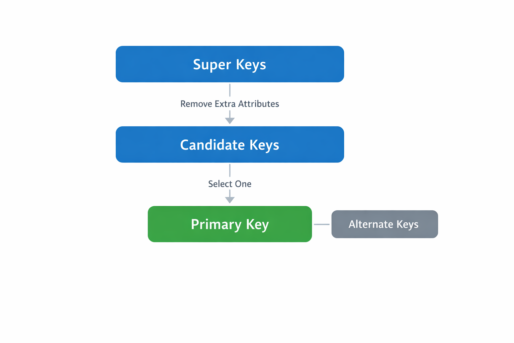The height and width of the screenshot is (343, 514).
Task: Click the line directly below Candidate Keys box
Action: [230, 170]
